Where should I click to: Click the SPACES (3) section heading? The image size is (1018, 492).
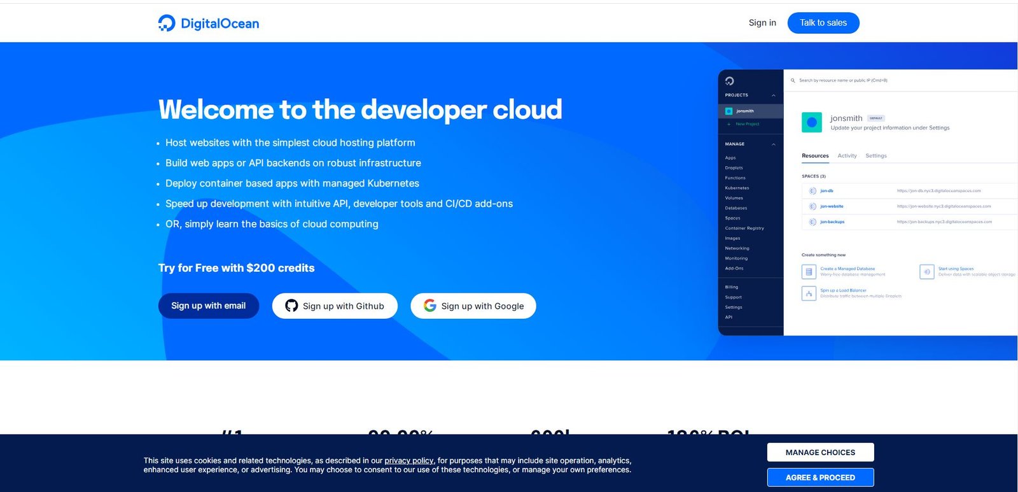tap(814, 176)
